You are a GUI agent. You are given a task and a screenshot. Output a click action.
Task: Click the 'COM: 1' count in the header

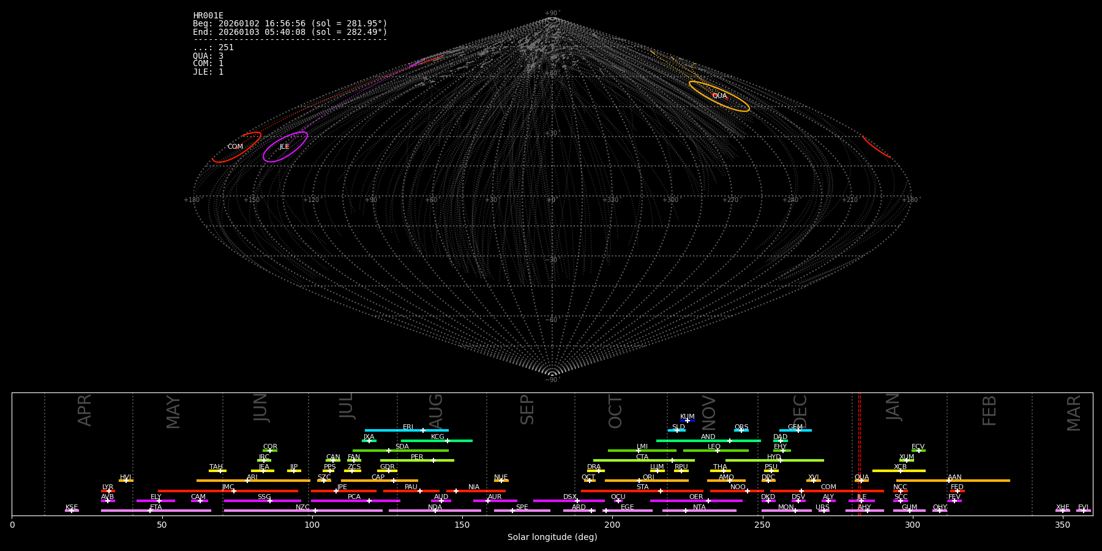click(x=208, y=64)
